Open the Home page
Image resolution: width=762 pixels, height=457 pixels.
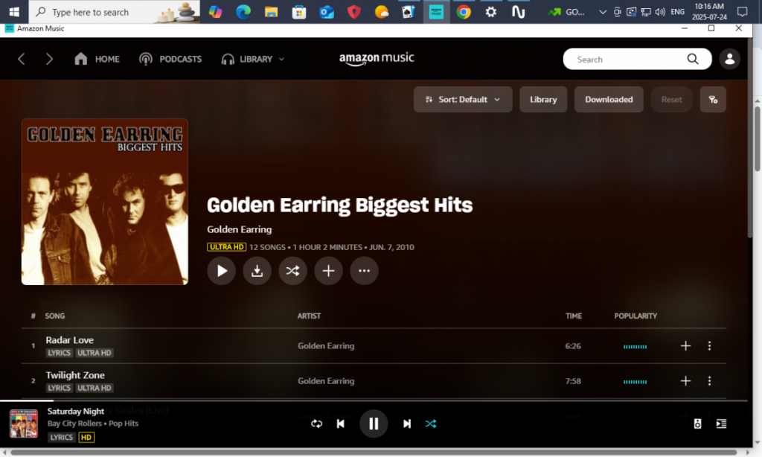(97, 60)
